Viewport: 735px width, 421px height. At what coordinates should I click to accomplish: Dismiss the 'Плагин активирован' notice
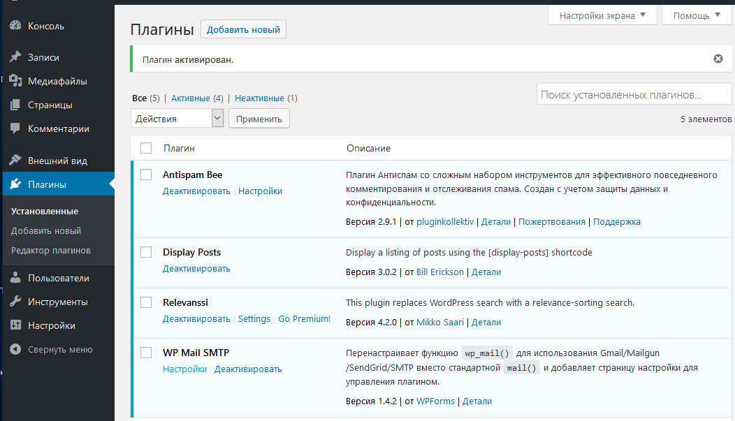pyautogui.click(x=718, y=59)
